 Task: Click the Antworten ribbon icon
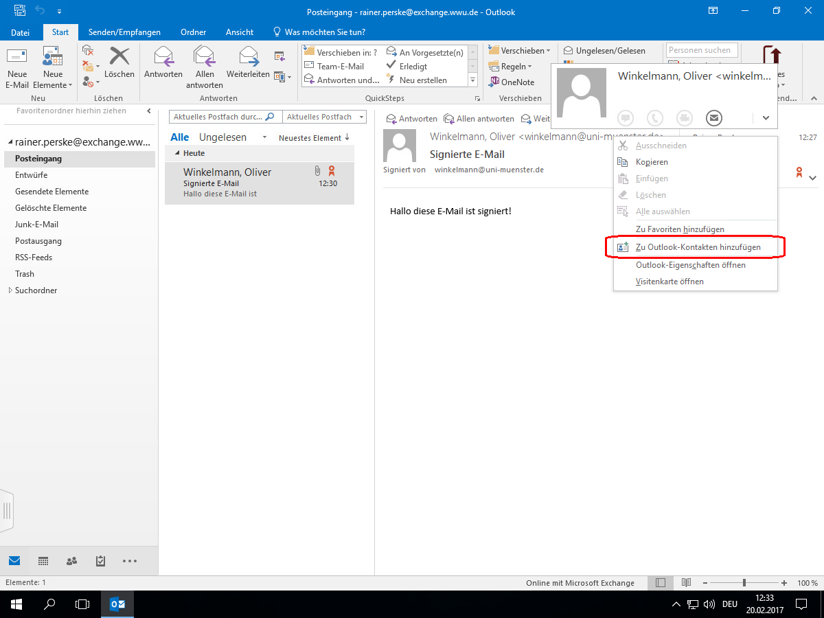163,56
